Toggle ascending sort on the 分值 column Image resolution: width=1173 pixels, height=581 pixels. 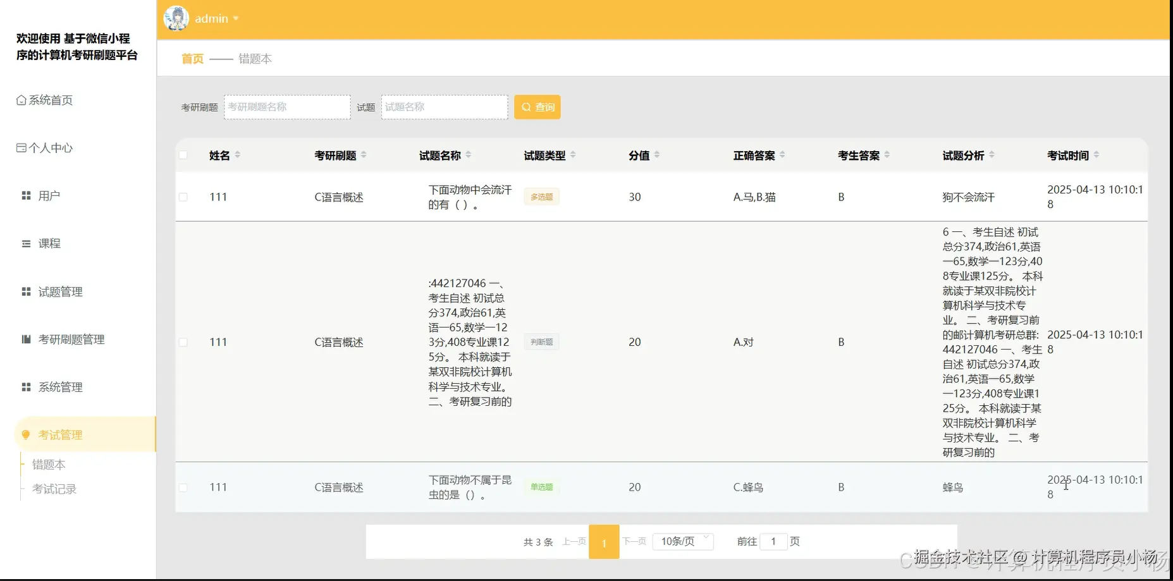[x=658, y=151]
